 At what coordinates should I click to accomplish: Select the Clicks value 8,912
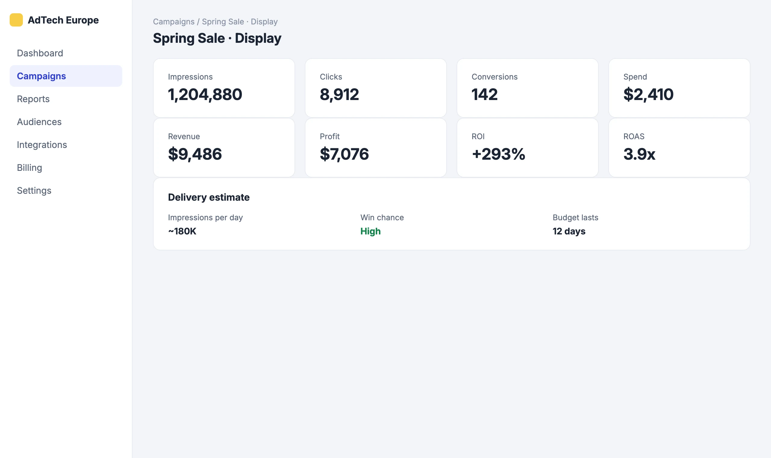click(x=339, y=94)
